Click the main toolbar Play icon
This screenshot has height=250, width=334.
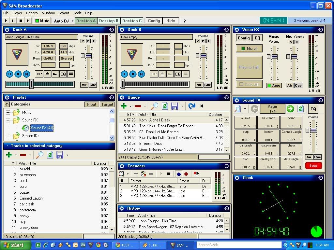(6, 21)
